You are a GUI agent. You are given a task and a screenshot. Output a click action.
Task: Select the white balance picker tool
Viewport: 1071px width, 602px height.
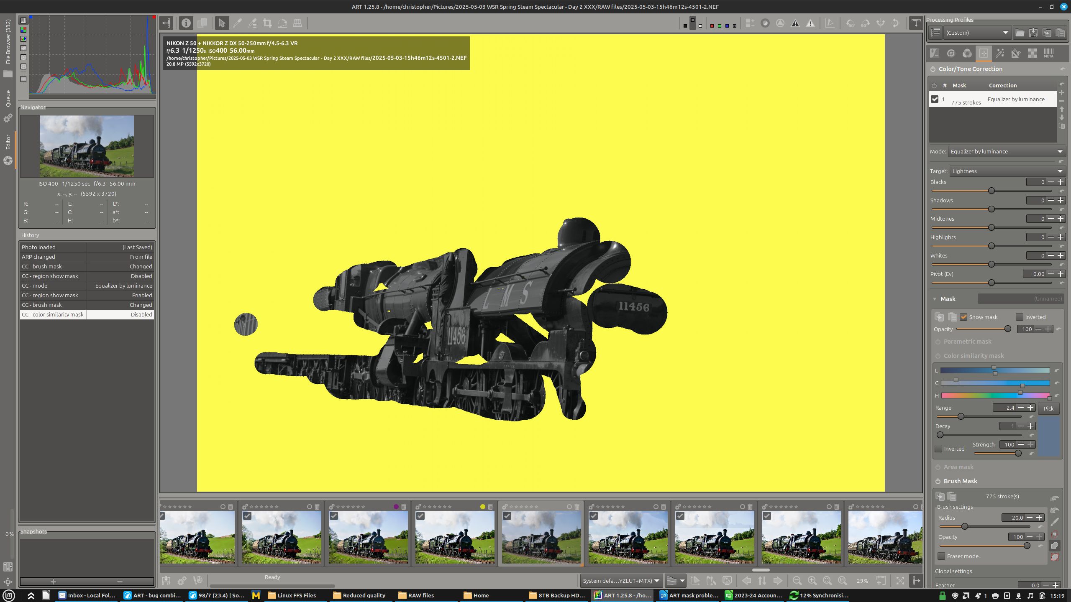[237, 23]
